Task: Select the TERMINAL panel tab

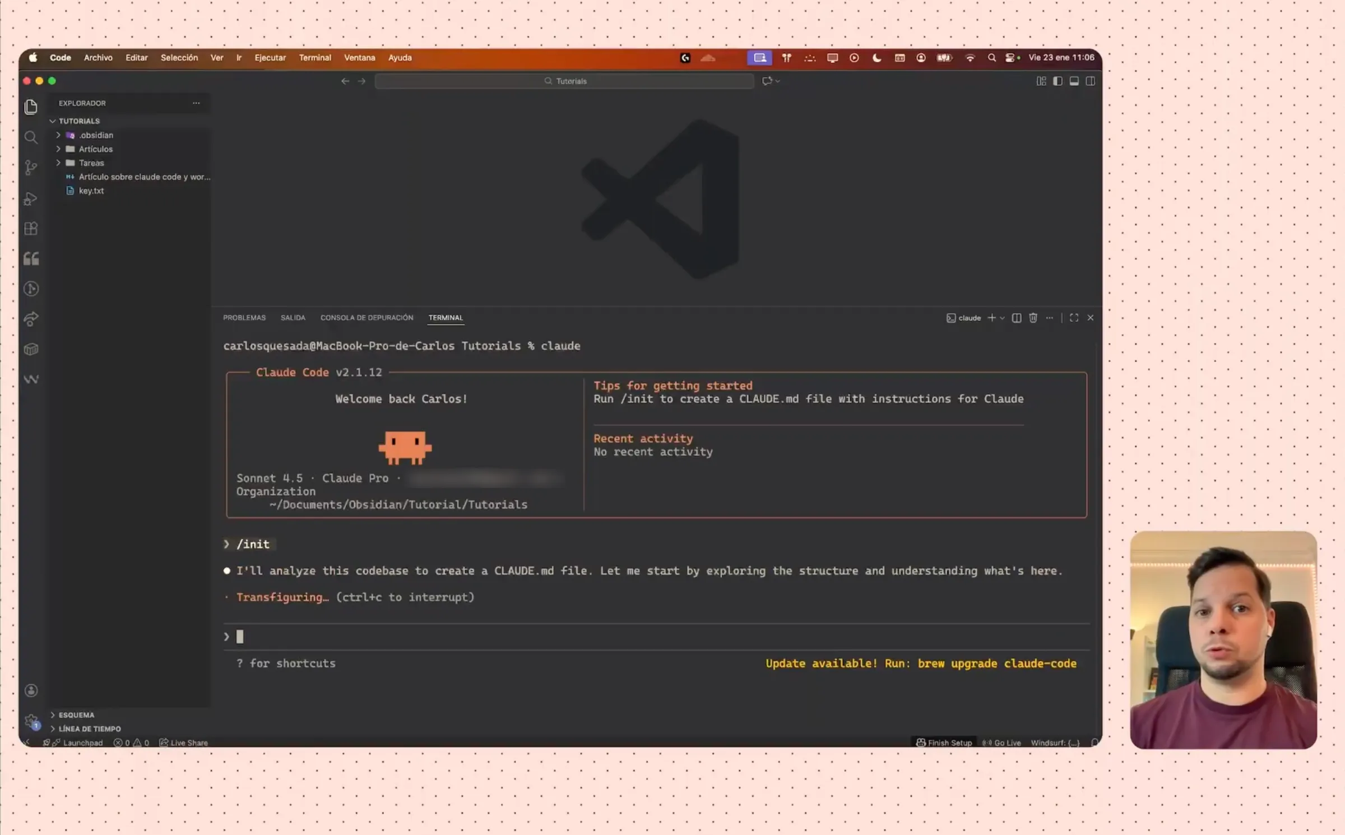Action: click(x=446, y=318)
